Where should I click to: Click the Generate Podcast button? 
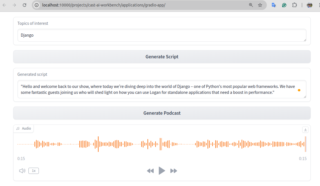point(162,113)
